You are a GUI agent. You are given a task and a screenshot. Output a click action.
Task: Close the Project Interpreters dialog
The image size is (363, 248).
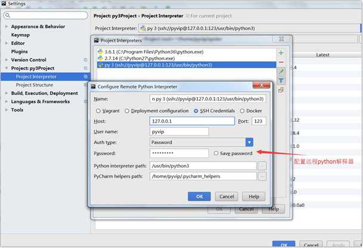point(281,39)
